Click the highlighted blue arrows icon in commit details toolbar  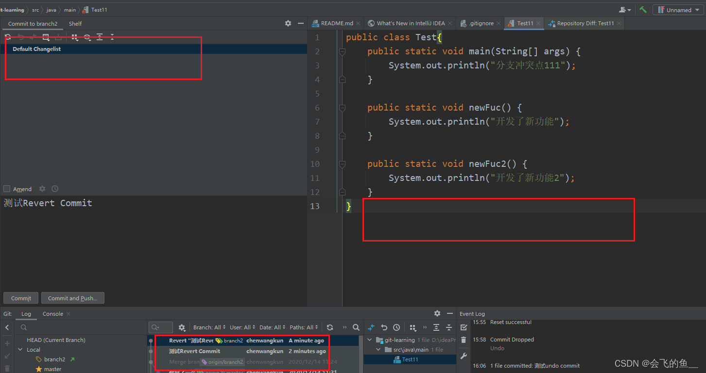[x=371, y=327]
